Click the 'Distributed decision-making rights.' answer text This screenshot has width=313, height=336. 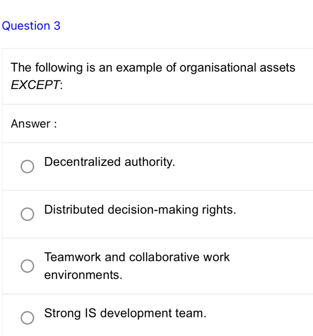point(140,210)
